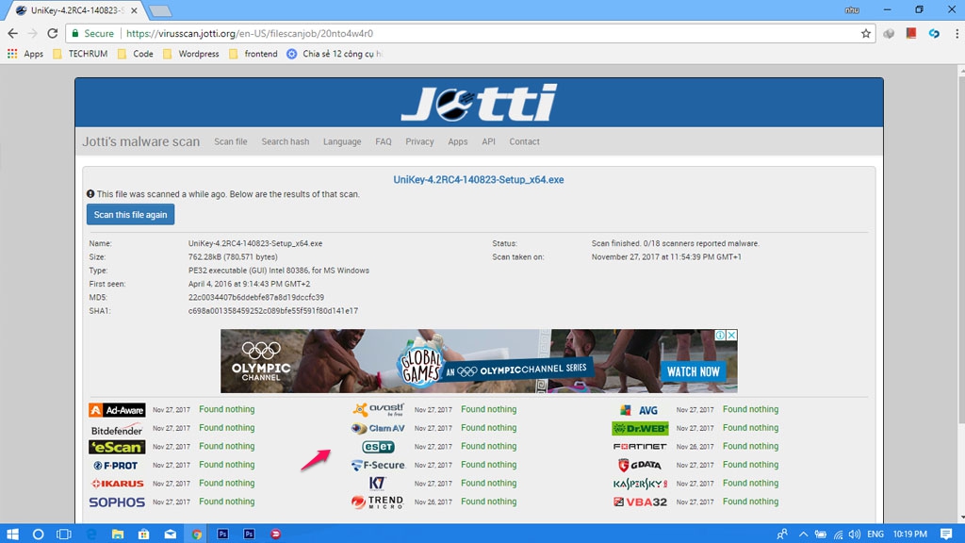Image resolution: width=965 pixels, height=543 pixels.
Task: Click the Olympic Channel ad banner image
Action: click(479, 361)
